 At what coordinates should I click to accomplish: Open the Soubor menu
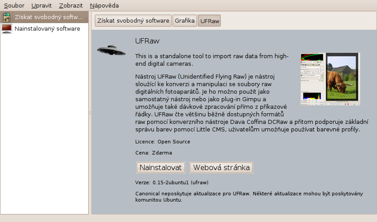click(14, 5)
